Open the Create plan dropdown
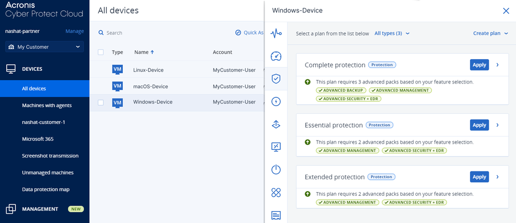 491,33
